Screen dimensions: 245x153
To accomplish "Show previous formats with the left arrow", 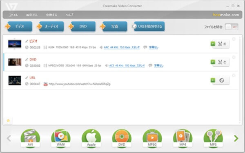I will pos(9,138).
